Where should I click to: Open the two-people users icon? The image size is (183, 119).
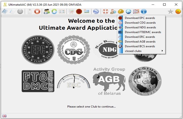(47, 11)
